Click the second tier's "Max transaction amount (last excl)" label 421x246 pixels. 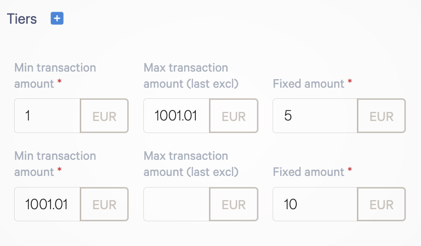click(190, 163)
